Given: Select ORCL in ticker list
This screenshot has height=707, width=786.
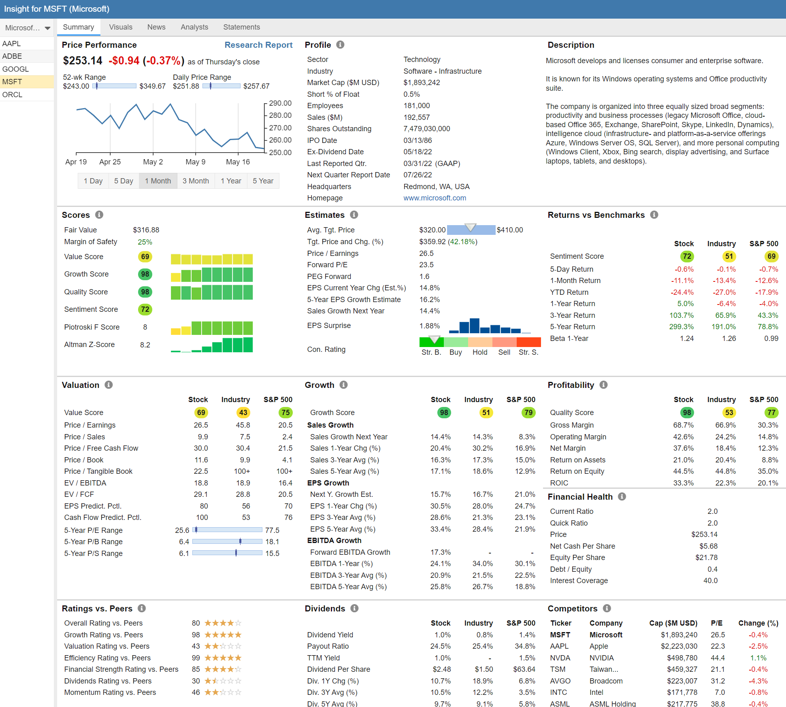Looking at the screenshot, I should point(27,95).
